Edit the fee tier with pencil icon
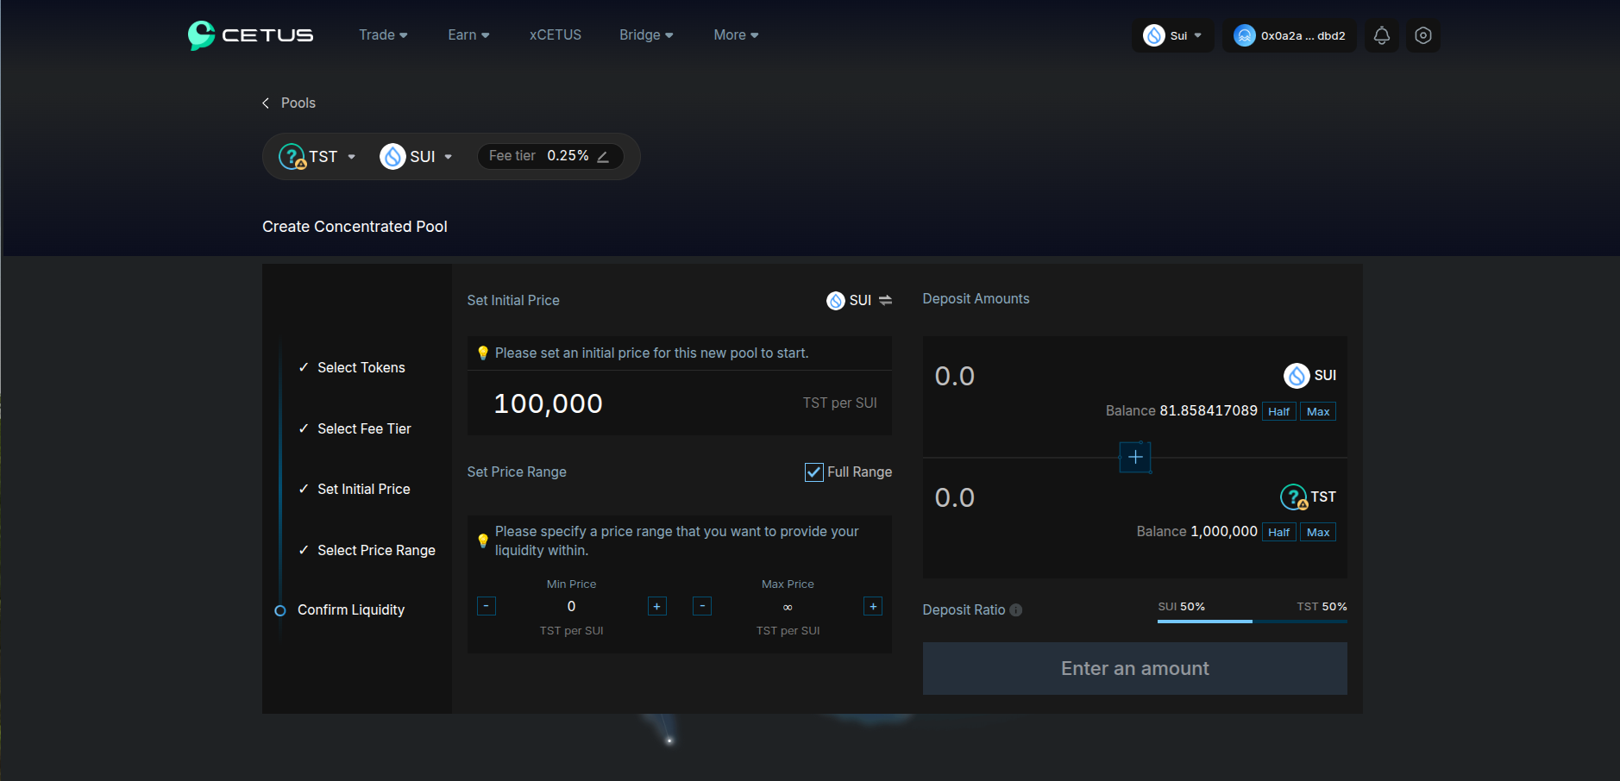The width and height of the screenshot is (1620, 781). (603, 156)
